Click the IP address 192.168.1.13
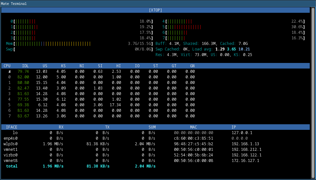 (x=245, y=144)
